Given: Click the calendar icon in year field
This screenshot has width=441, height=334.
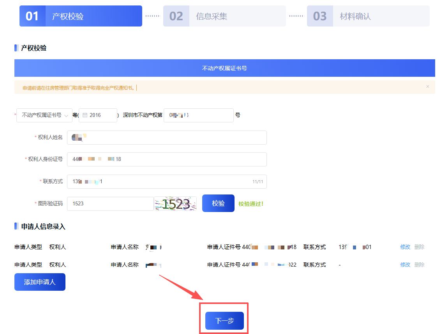Looking at the screenshot, I should pyautogui.click(x=85, y=115).
